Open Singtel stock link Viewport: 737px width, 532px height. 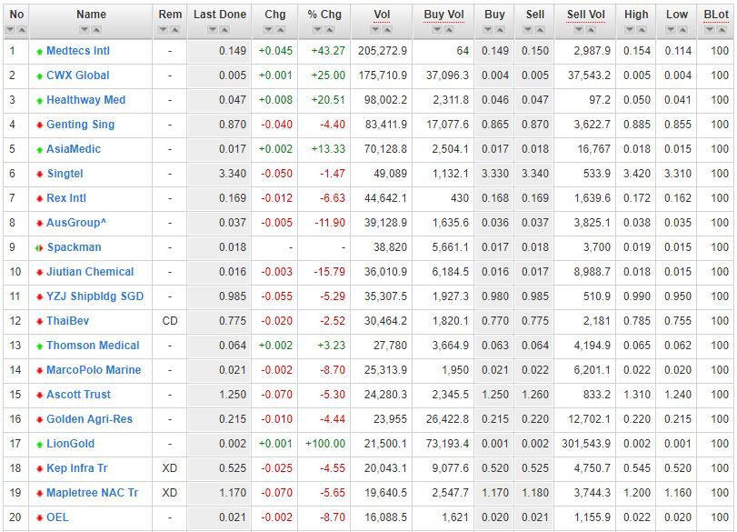pyautogui.click(x=65, y=174)
